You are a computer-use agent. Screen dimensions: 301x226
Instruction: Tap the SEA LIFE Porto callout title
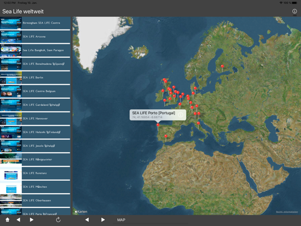click(154, 113)
